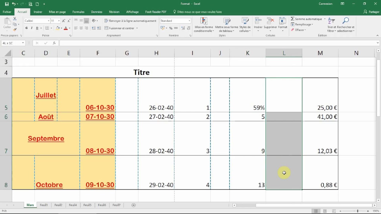The height and width of the screenshot is (214, 381).
Task: Switch to Mise en page tab
Action: [57, 12]
